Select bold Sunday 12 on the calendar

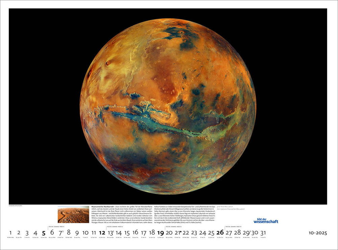click(102, 232)
